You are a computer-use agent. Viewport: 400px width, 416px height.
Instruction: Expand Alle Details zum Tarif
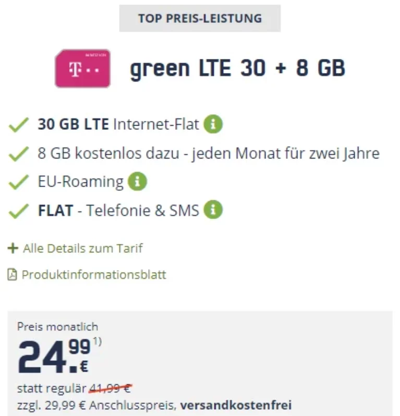point(82,248)
